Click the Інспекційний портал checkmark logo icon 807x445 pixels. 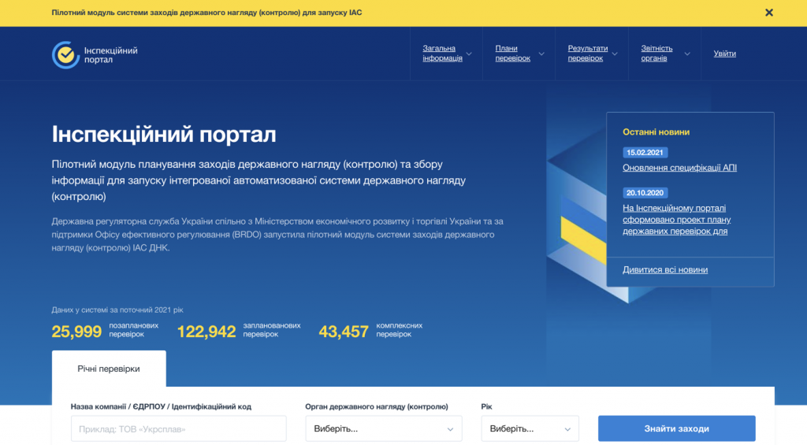pyautogui.click(x=65, y=54)
